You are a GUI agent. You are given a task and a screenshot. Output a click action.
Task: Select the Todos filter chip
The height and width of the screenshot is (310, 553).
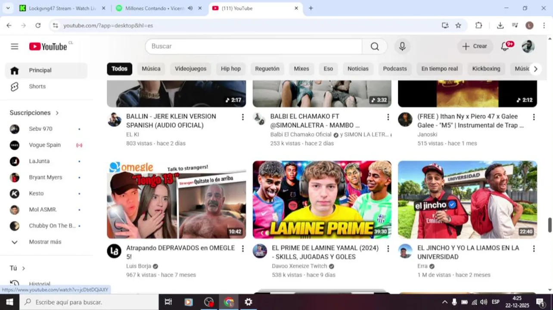pos(119,69)
